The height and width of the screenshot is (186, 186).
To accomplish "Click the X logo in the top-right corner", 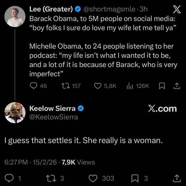I will (x=176, y=10).
